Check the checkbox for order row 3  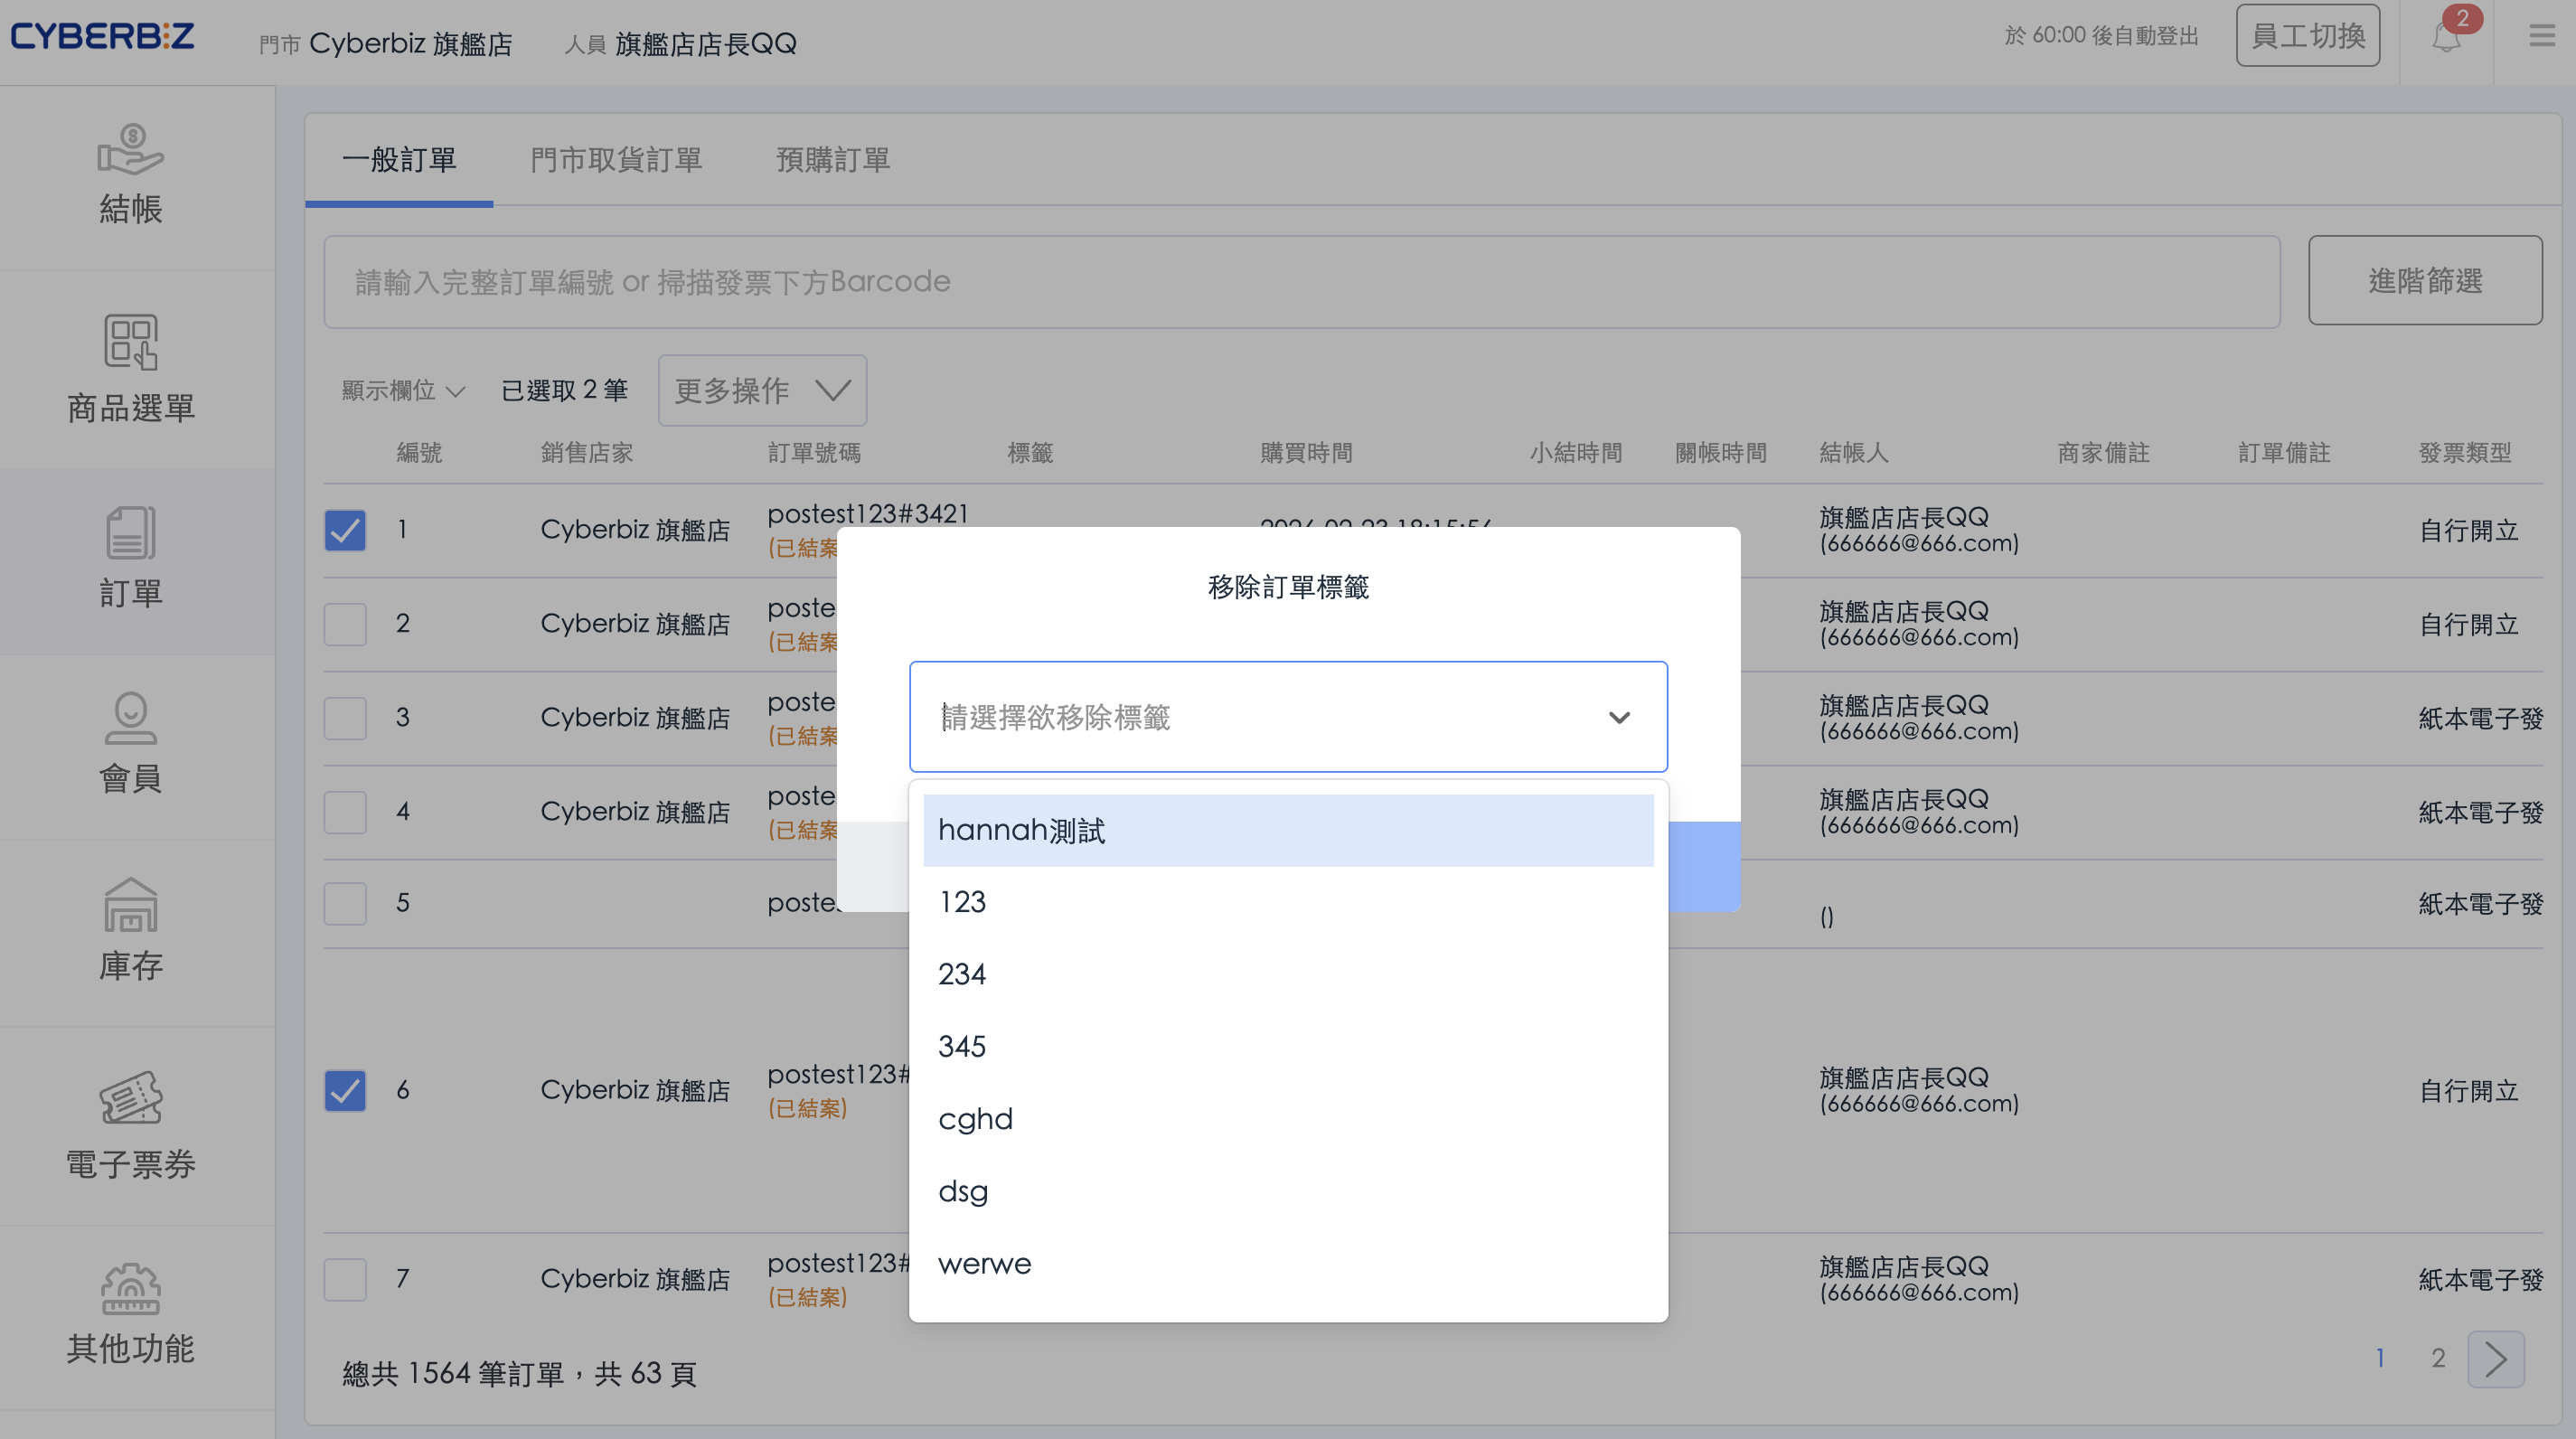(345, 718)
